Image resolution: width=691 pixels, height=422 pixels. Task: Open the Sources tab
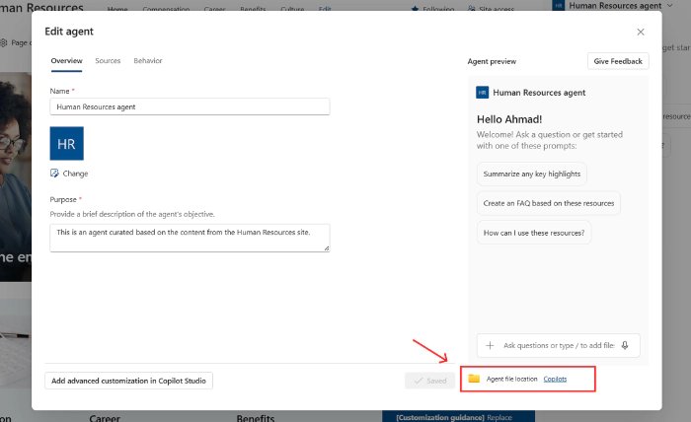click(x=108, y=61)
